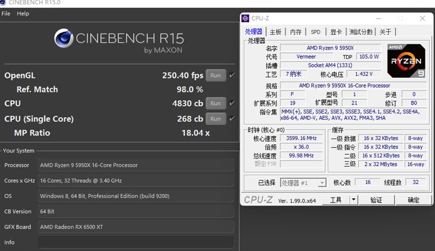Image resolution: width=435 pixels, height=251 pixels.
Task: Open the Help menu
Action: point(23,14)
